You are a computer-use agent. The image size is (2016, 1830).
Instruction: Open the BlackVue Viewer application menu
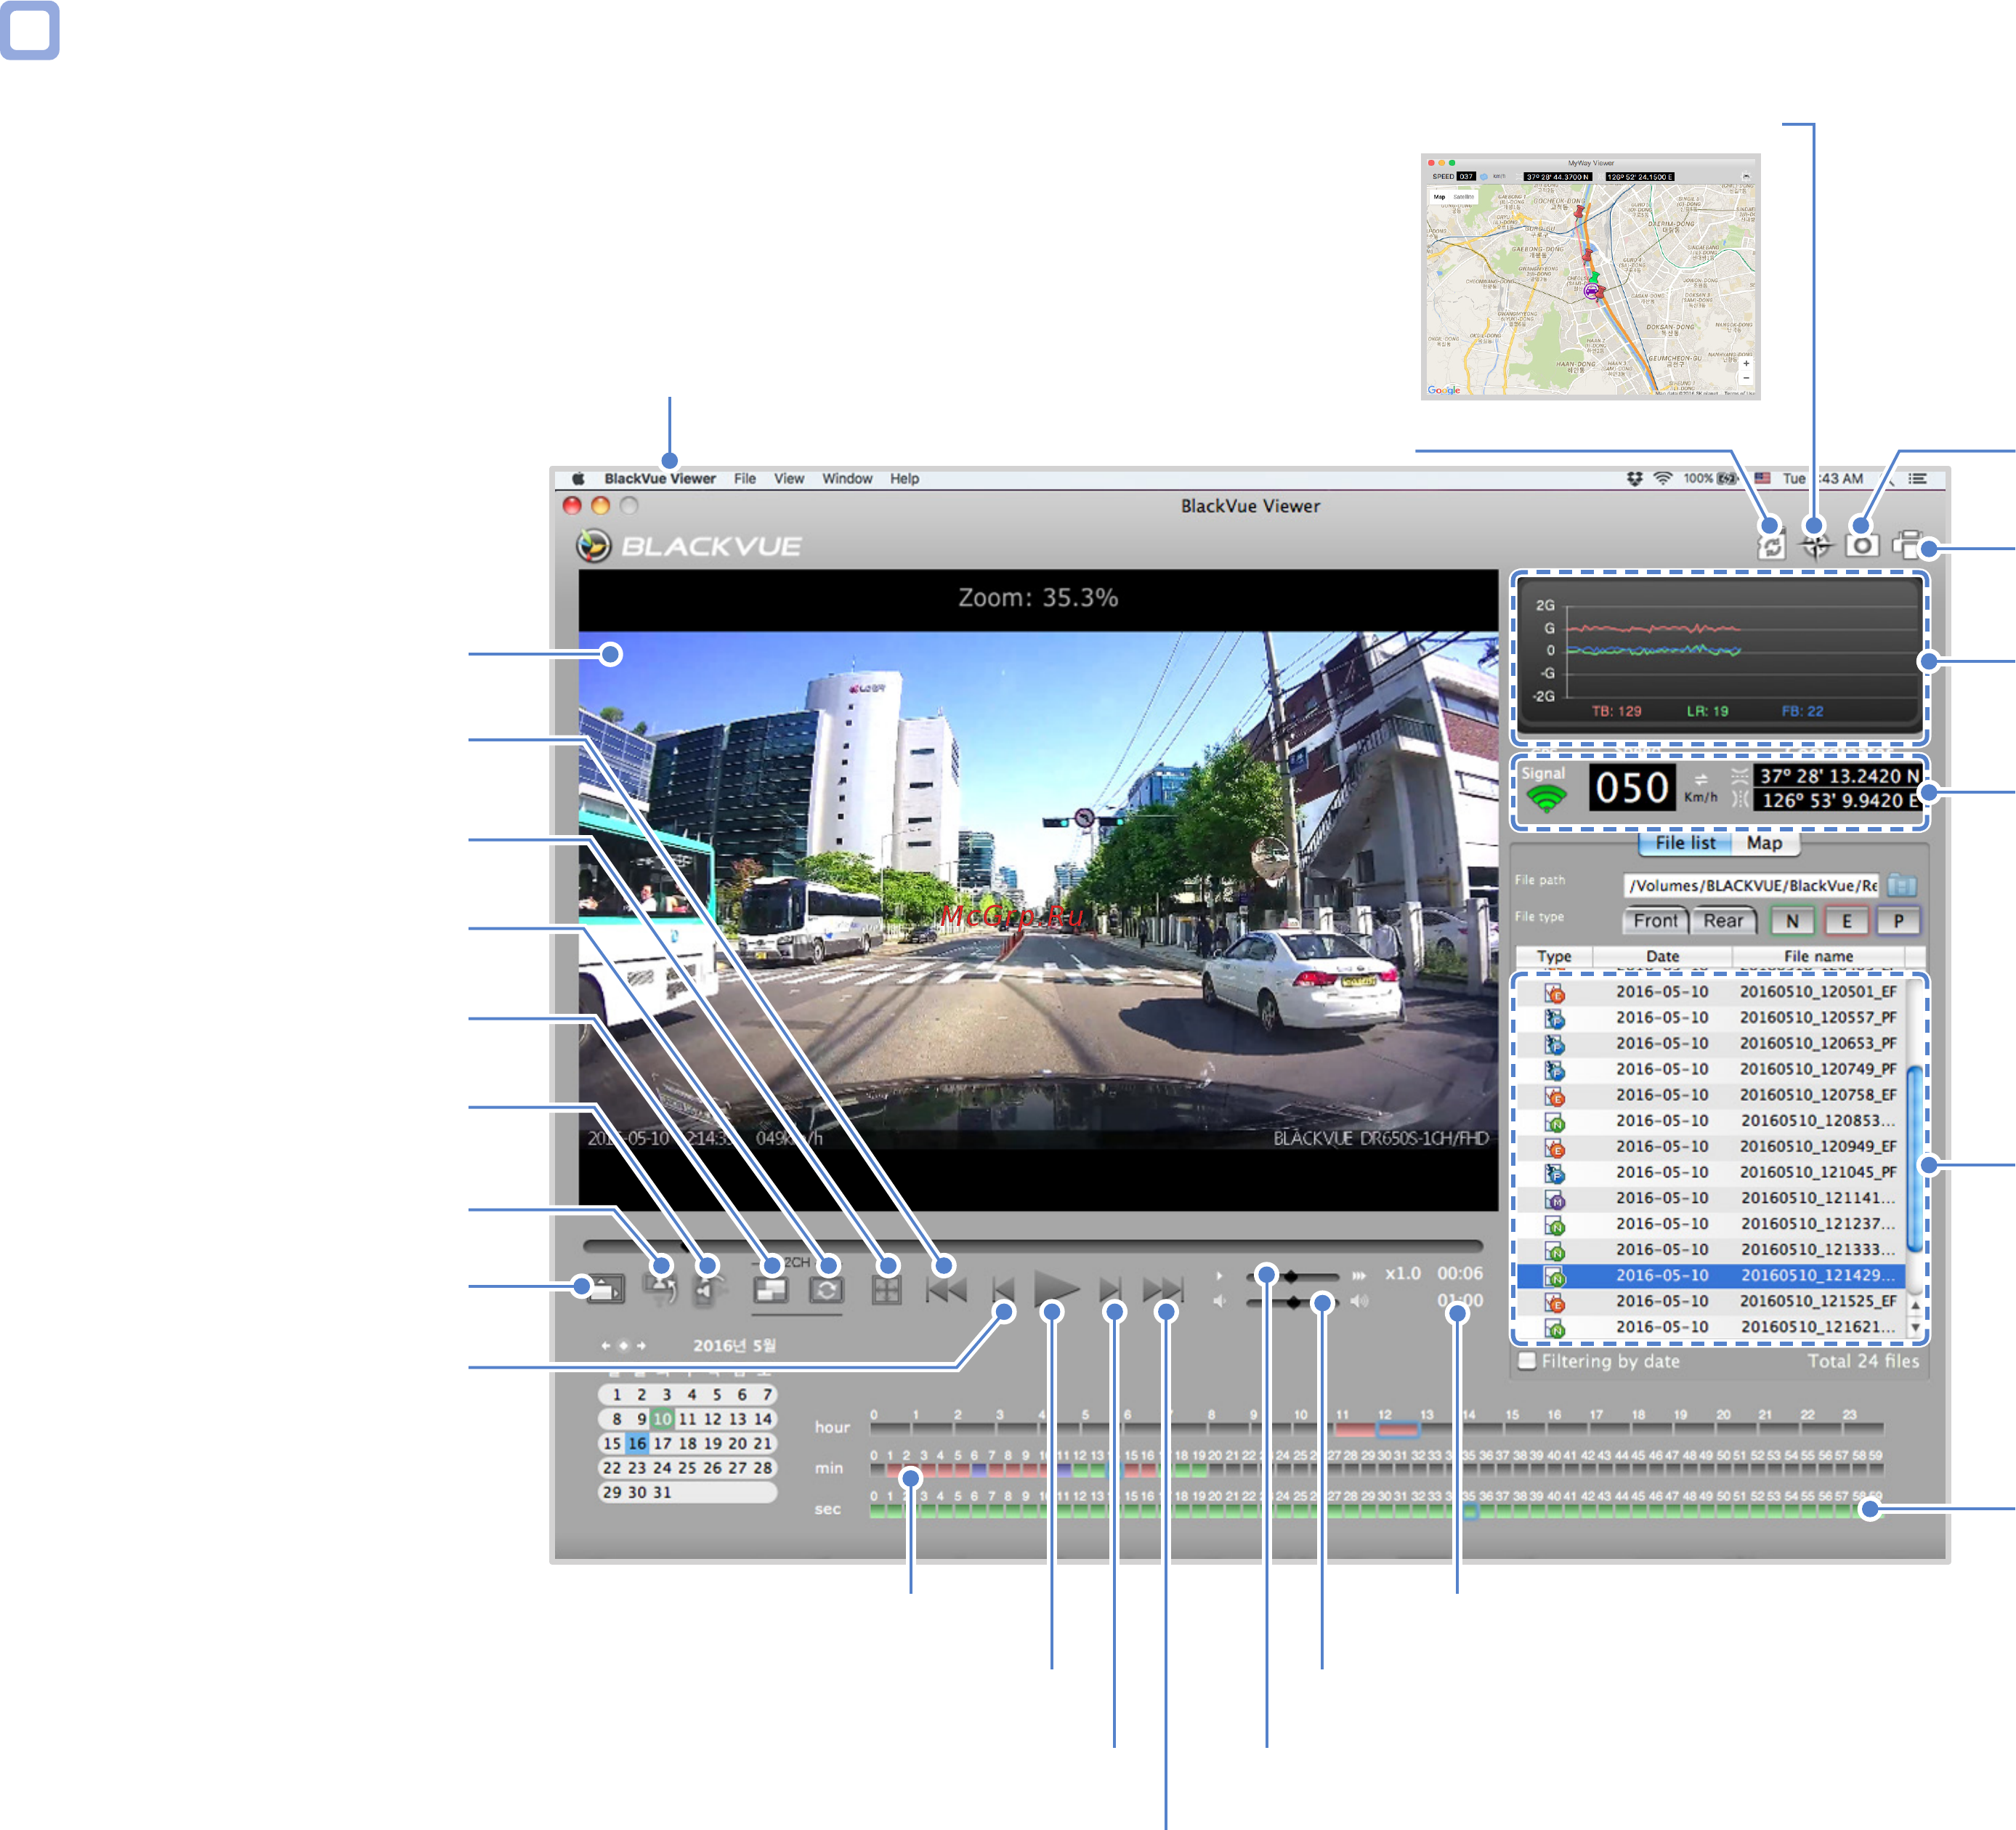coord(660,478)
